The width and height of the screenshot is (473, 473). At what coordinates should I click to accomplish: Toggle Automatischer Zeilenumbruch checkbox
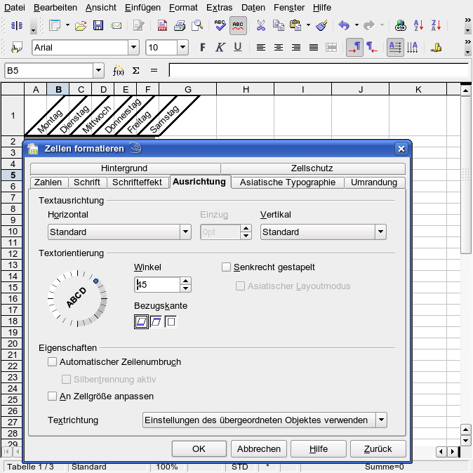[52, 362]
